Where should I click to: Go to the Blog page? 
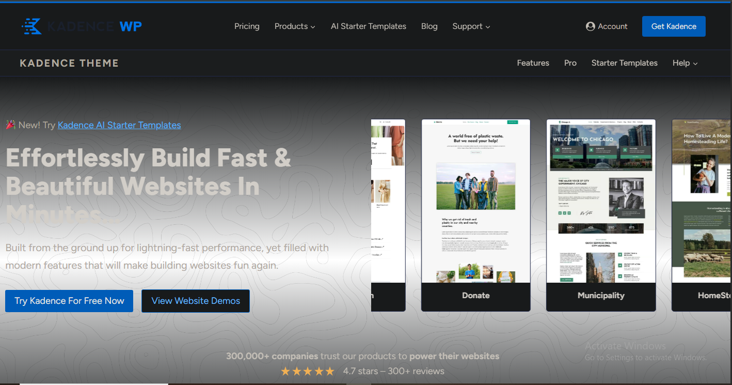click(x=429, y=26)
